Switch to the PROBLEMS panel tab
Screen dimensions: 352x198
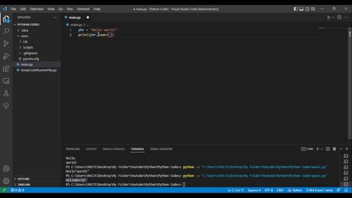click(73, 149)
